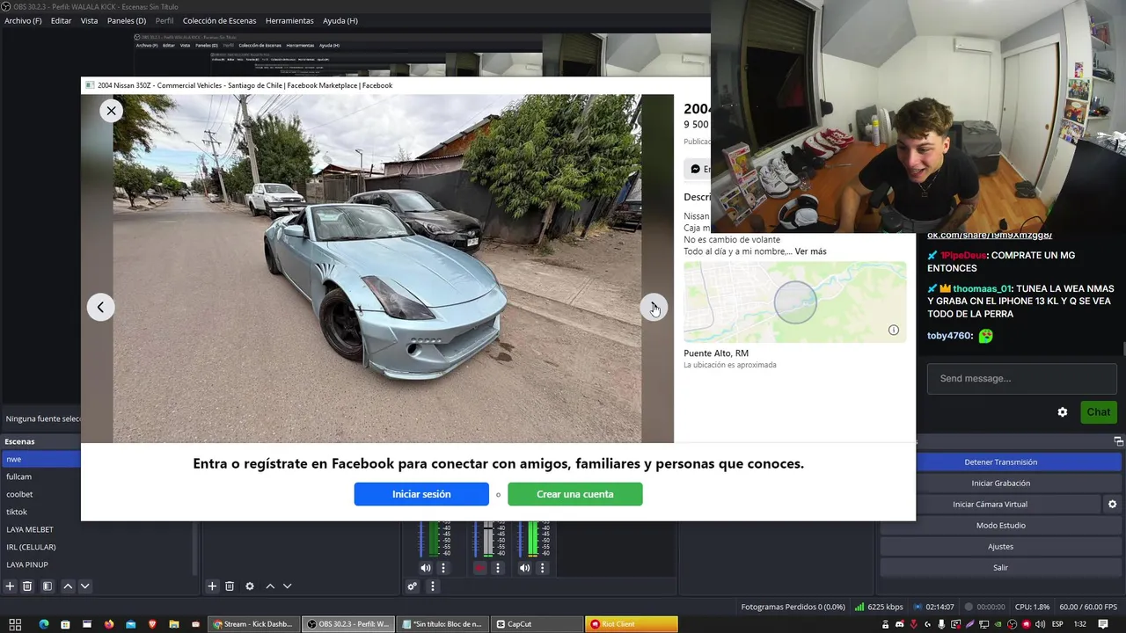Select the IRL (CELULAR) scene
Screen dimensions: 1126x633
click(97, 547)
